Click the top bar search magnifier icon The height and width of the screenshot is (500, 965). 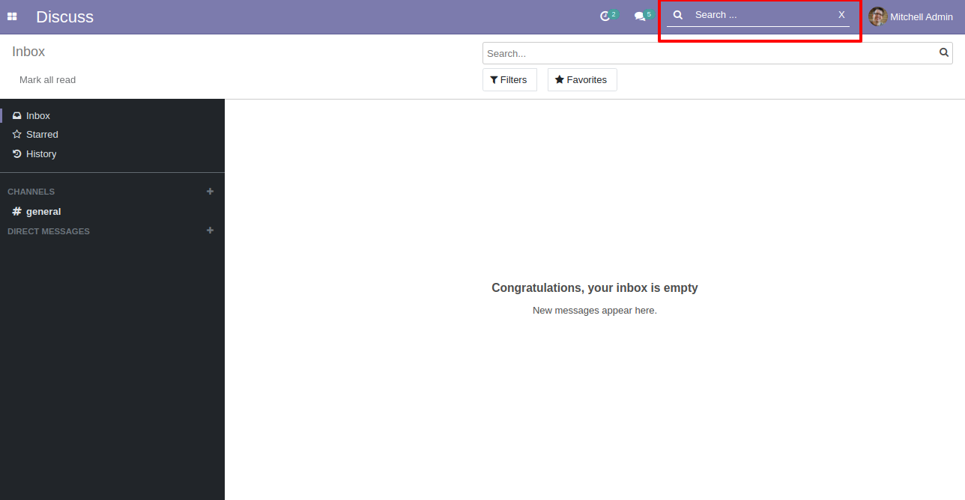[x=678, y=15]
